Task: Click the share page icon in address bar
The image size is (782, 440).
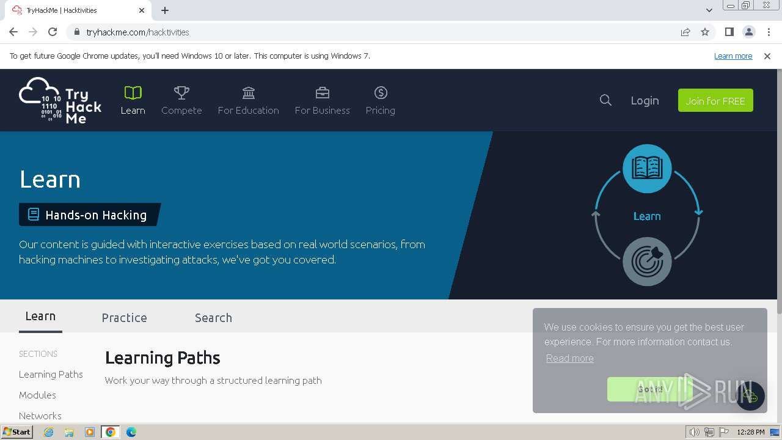Action: pyautogui.click(x=685, y=32)
